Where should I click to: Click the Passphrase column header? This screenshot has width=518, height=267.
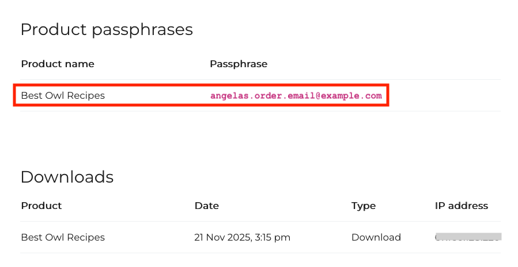[239, 64]
